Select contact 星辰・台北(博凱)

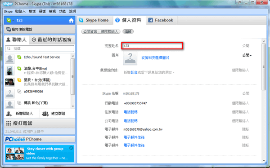pos(37,82)
